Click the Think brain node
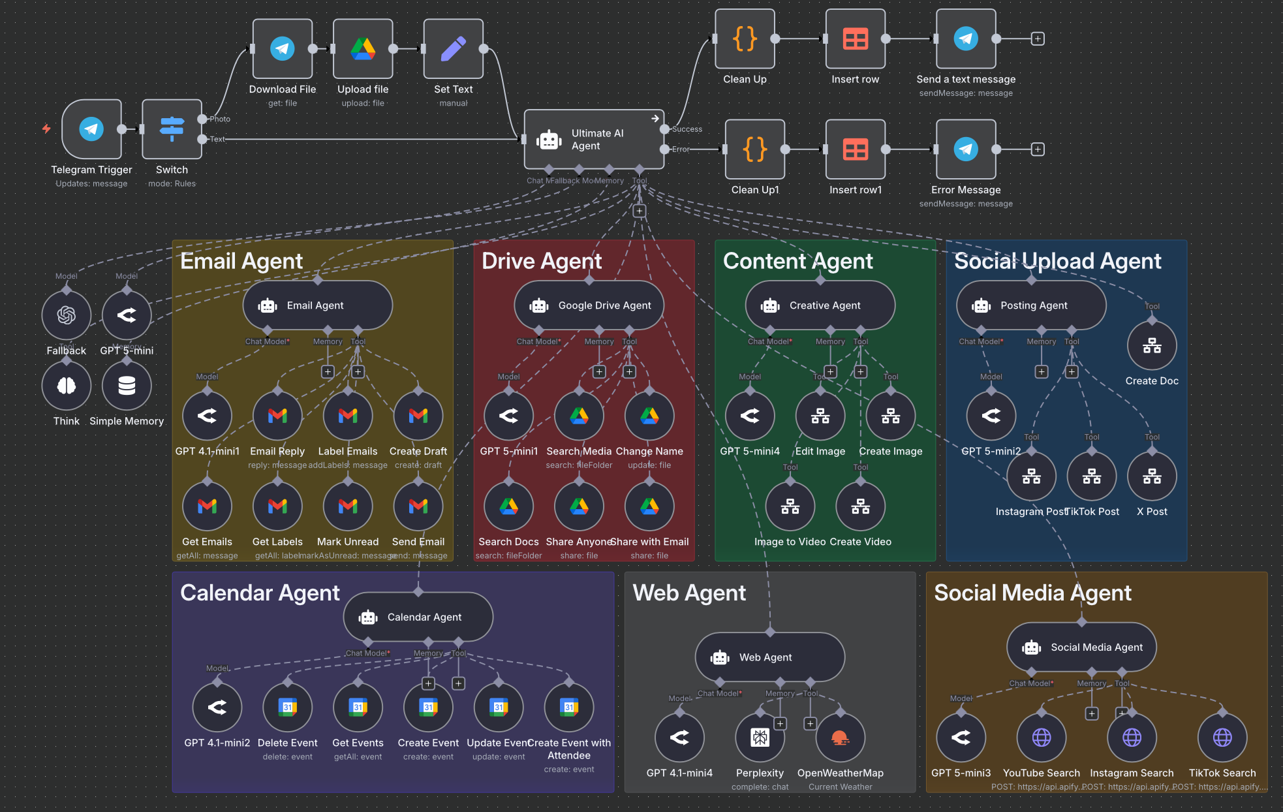The width and height of the screenshot is (1283, 812). tap(67, 386)
